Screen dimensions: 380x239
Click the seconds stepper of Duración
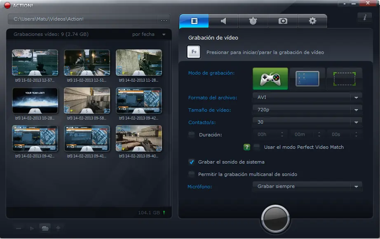(x=356, y=134)
